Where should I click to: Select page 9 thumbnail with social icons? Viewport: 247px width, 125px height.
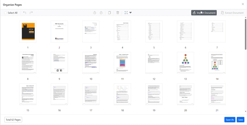point(59,63)
